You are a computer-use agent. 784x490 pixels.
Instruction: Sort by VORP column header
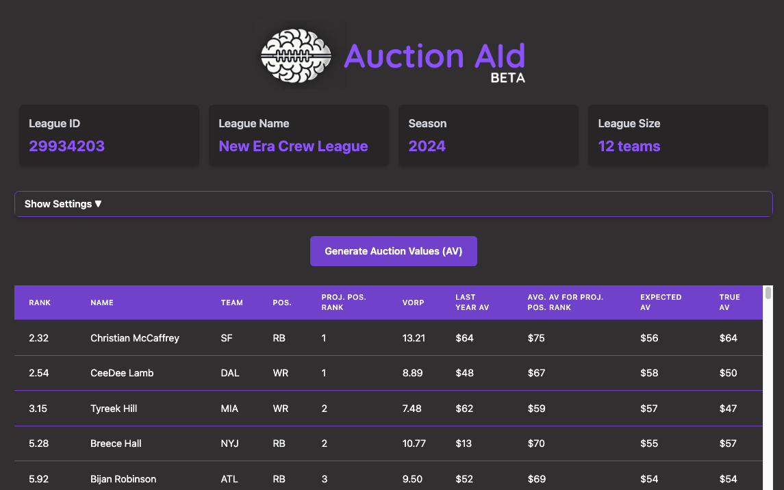coord(413,302)
